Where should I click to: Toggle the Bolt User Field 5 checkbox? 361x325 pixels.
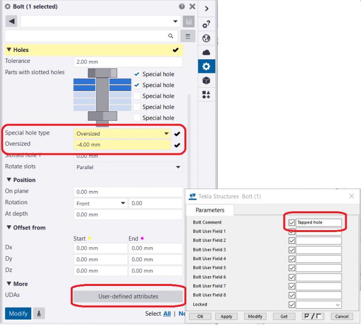click(292, 268)
